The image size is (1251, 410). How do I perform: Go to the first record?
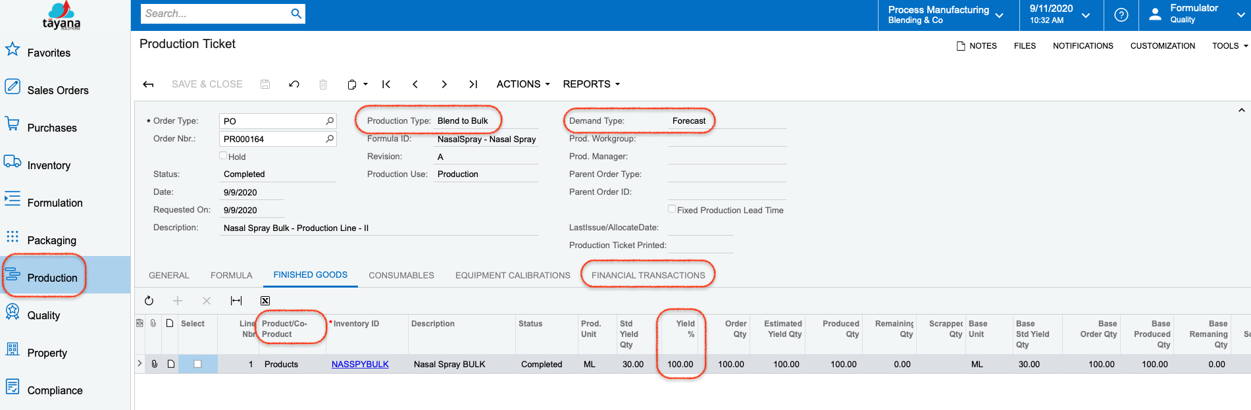pos(386,84)
